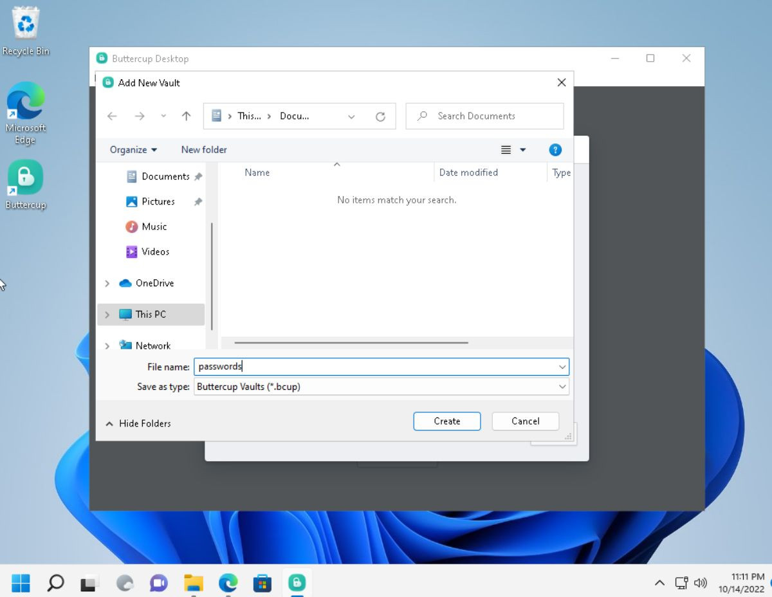The width and height of the screenshot is (772, 597).
Task: Click the Create button
Action: point(447,421)
